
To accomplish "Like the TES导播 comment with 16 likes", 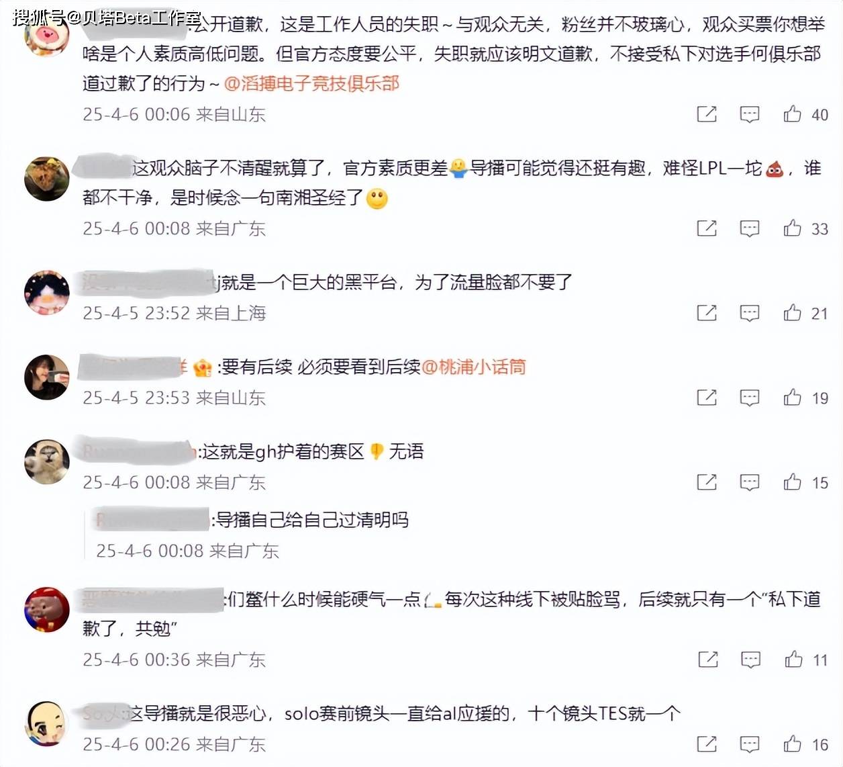I will pyautogui.click(x=792, y=743).
